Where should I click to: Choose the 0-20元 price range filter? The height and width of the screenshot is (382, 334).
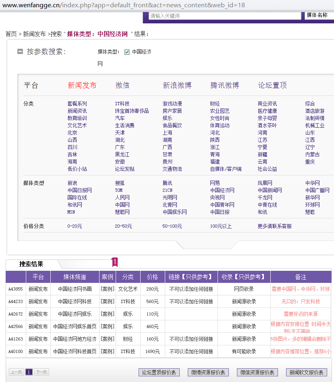75,226
